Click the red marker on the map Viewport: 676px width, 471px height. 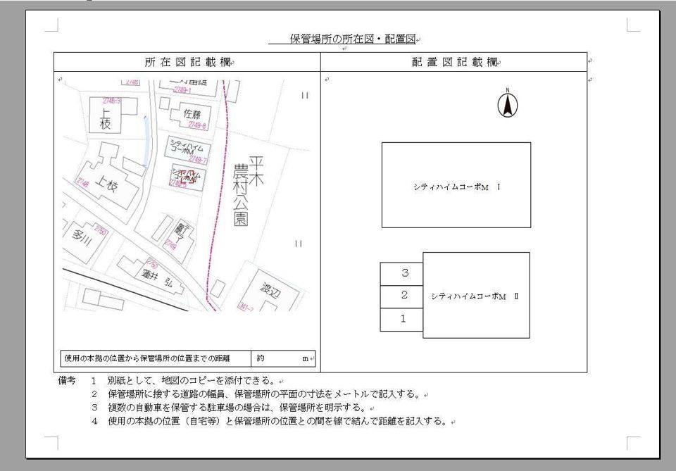coord(185,177)
